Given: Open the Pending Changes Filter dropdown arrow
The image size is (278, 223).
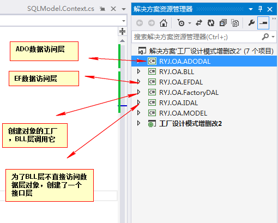Looking at the screenshot, I should [x=190, y=23].
